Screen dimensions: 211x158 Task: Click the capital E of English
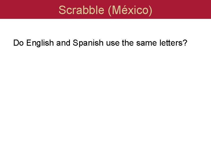(x=28, y=43)
